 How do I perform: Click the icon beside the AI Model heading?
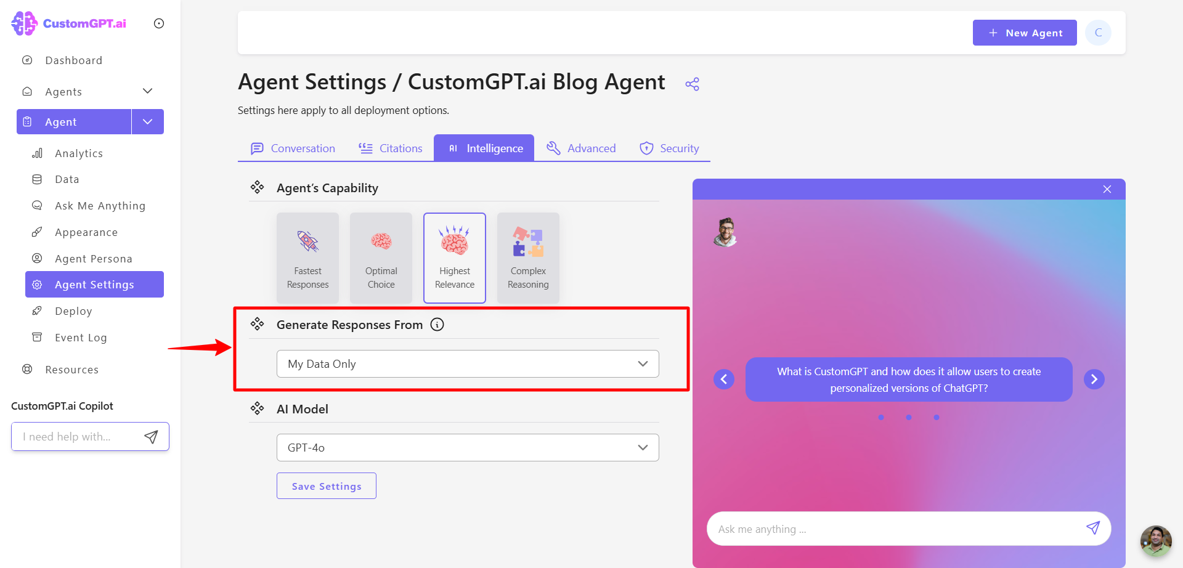[x=257, y=408]
